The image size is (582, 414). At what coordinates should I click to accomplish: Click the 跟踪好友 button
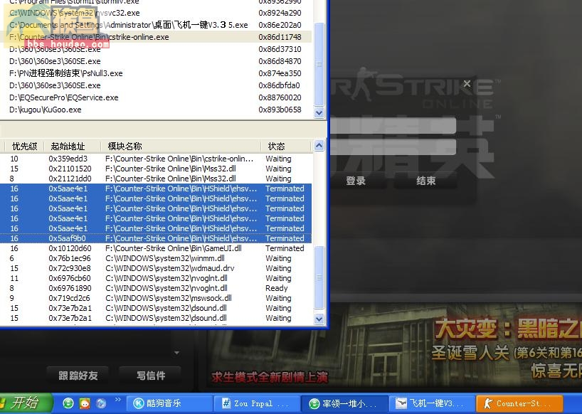point(78,376)
